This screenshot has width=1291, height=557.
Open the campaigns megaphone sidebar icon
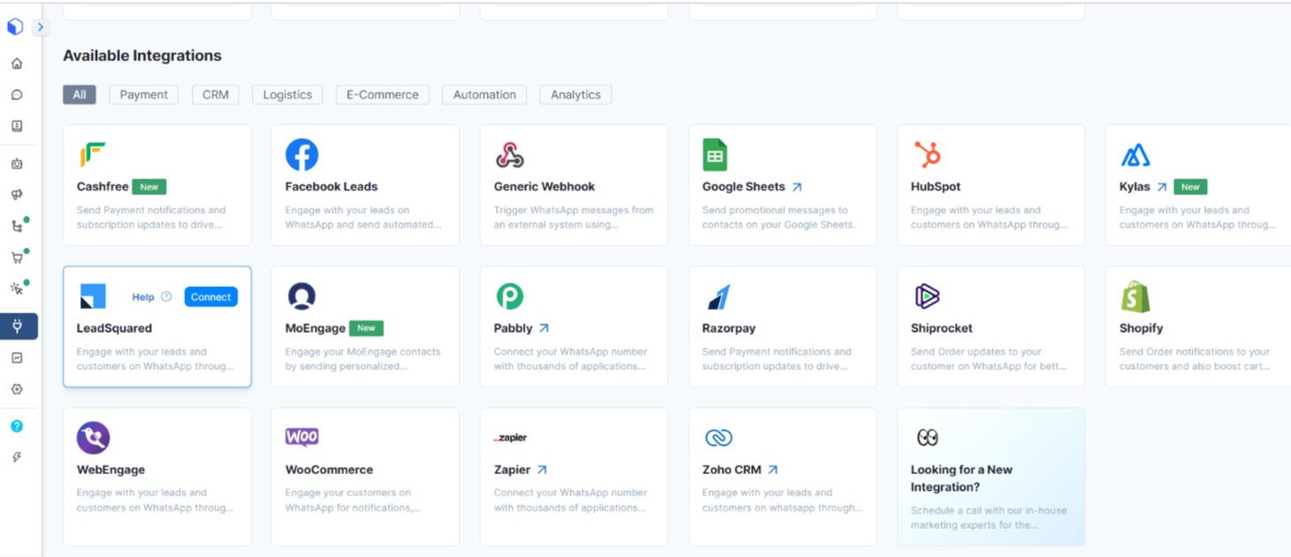tap(17, 194)
